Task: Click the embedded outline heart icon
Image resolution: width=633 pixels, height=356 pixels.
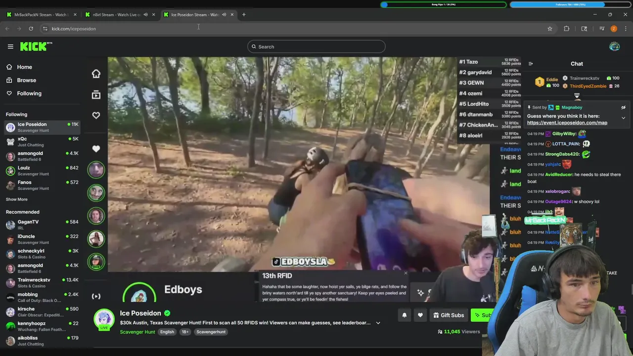Action: (x=96, y=115)
